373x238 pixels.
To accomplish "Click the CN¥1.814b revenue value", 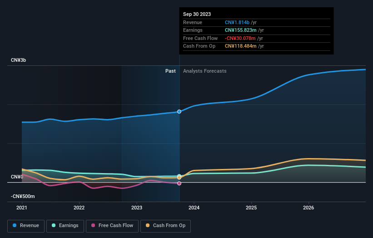I will 237,22.
